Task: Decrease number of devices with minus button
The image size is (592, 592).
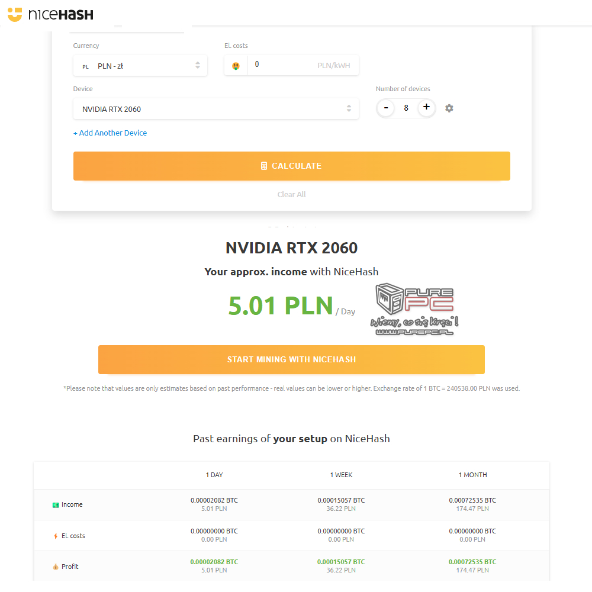Action: click(x=385, y=108)
